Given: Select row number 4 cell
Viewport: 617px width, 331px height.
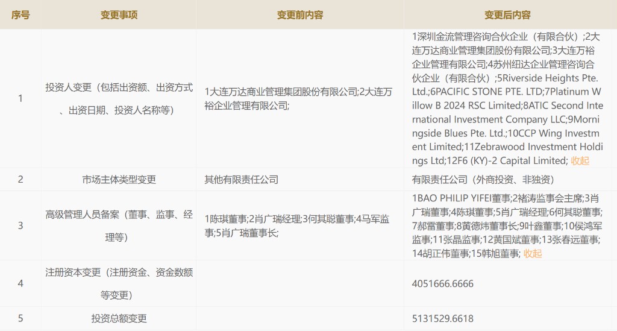Looking at the screenshot, I should pos(20,283).
